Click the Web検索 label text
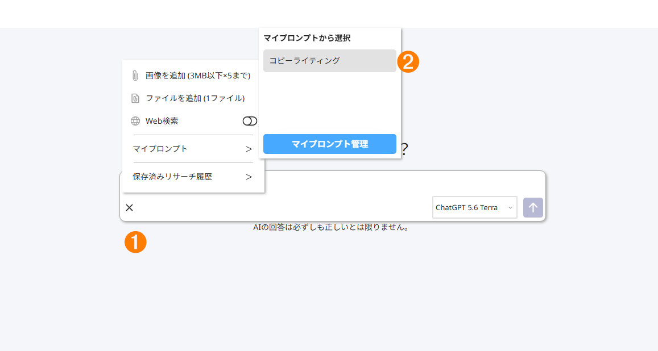The image size is (658, 351). tap(162, 121)
